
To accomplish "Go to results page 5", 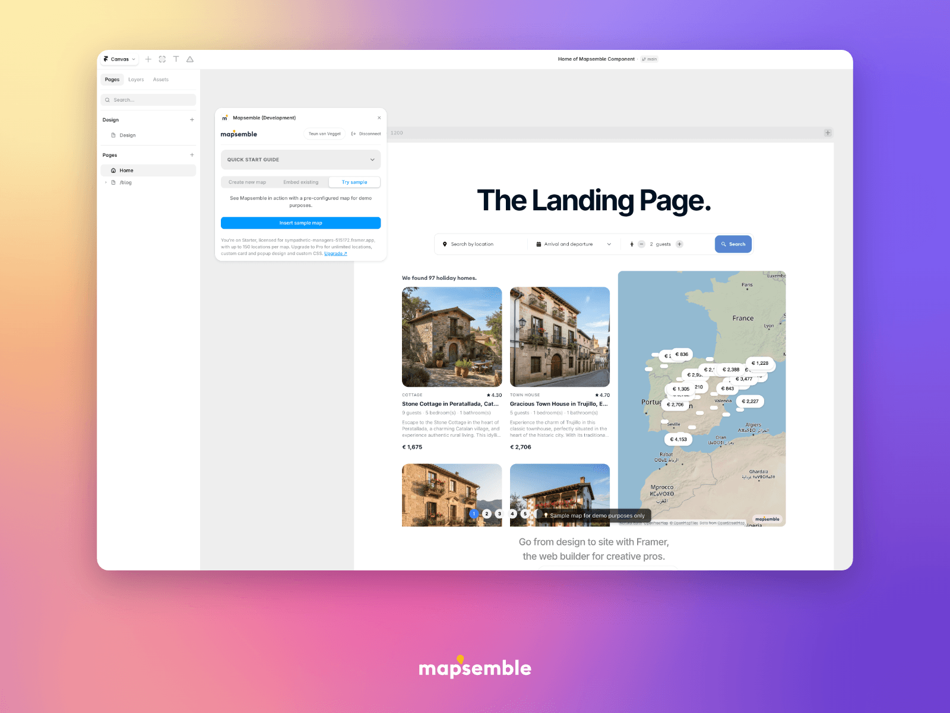I will pos(525,514).
